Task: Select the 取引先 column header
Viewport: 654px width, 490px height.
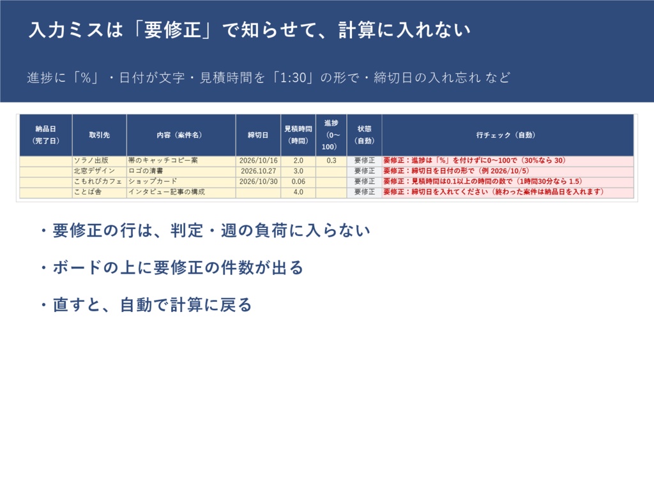Action: click(x=99, y=135)
